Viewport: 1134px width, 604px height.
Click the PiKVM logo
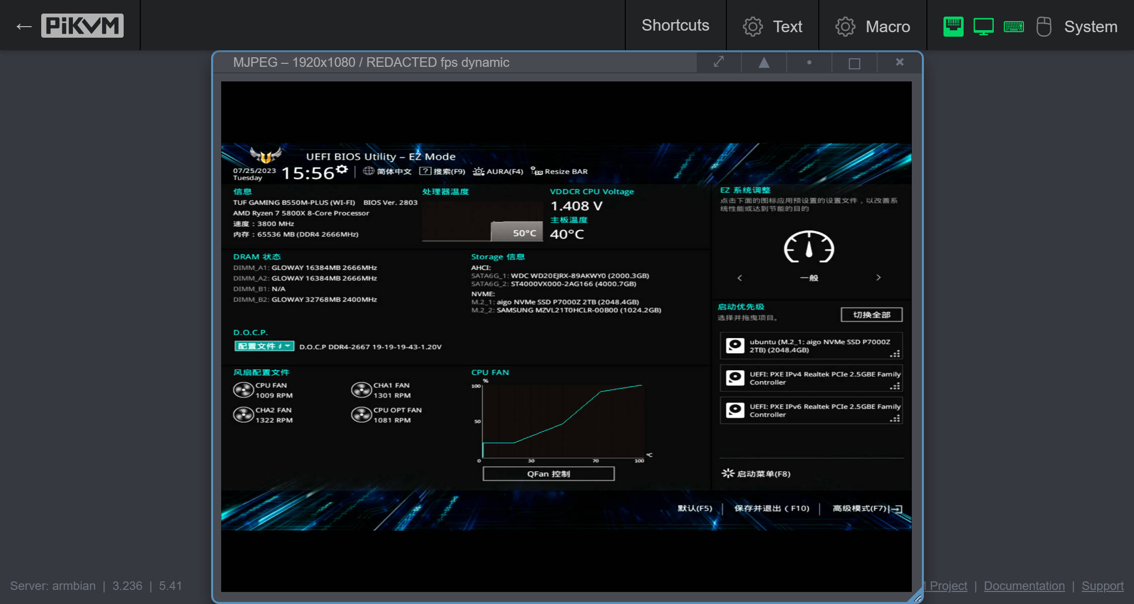coord(82,26)
